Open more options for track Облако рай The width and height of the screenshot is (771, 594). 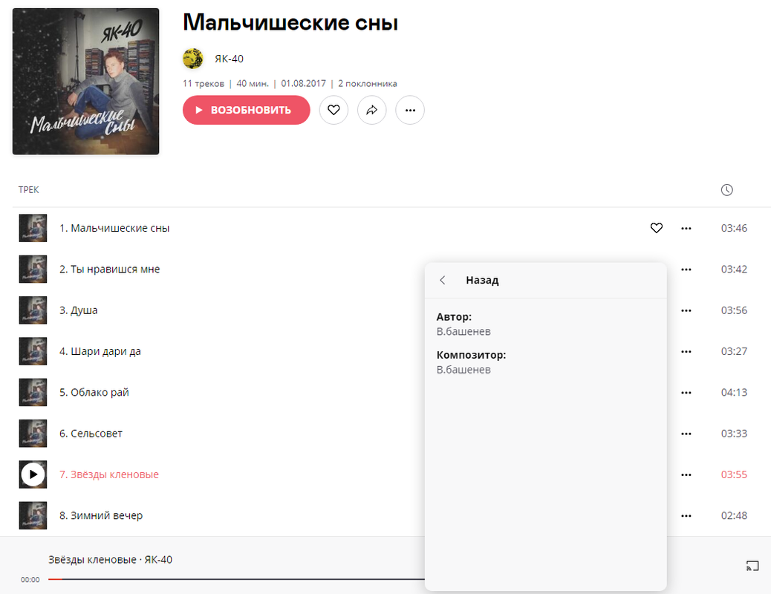point(686,393)
